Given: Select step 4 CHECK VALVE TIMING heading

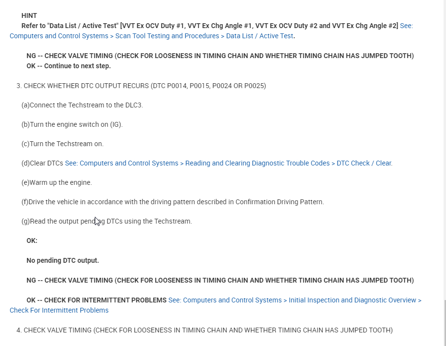Looking at the screenshot, I should pos(205,330).
